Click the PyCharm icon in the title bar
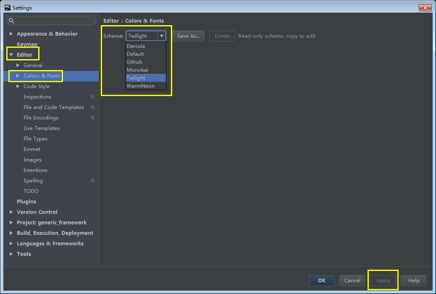The width and height of the screenshot is (436, 294). tap(8, 8)
